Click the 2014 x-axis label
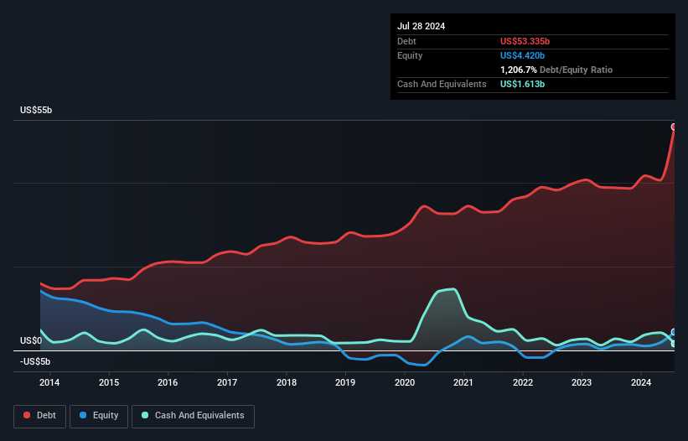The width and height of the screenshot is (688, 441). [49, 382]
